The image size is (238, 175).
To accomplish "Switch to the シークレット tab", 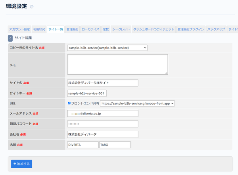I will [x=121, y=29].
